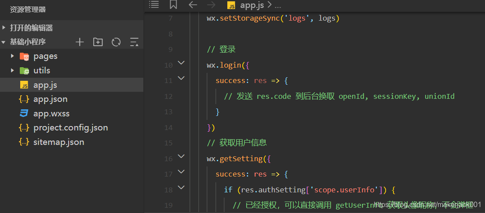Viewport: 485px width, 213px height.
Task: Click the breadcrumb ellipsis after app.js
Action: pyautogui.click(x=277, y=5)
